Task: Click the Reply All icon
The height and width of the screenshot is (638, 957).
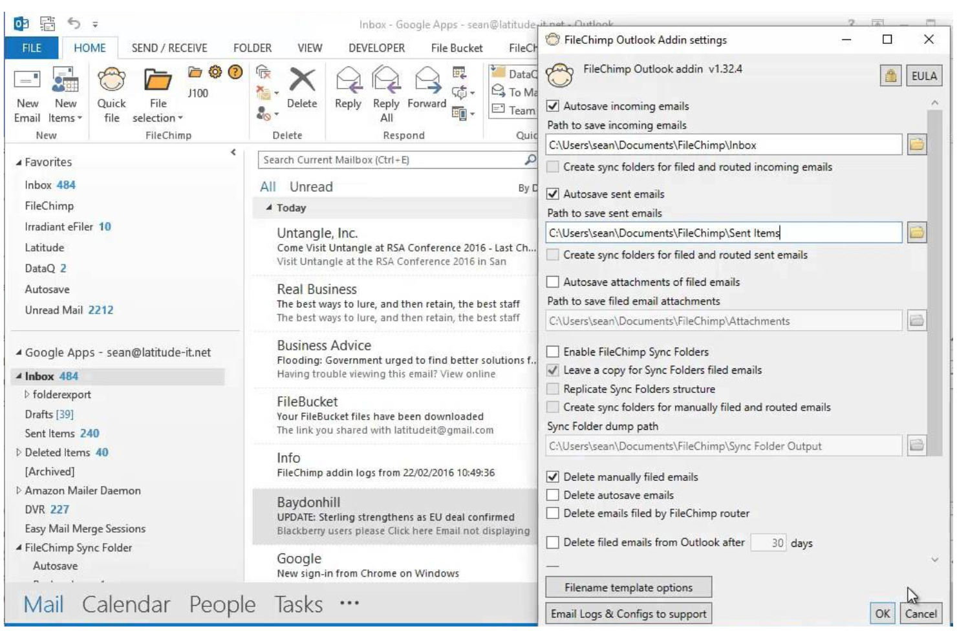Action: pyautogui.click(x=386, y=80)
